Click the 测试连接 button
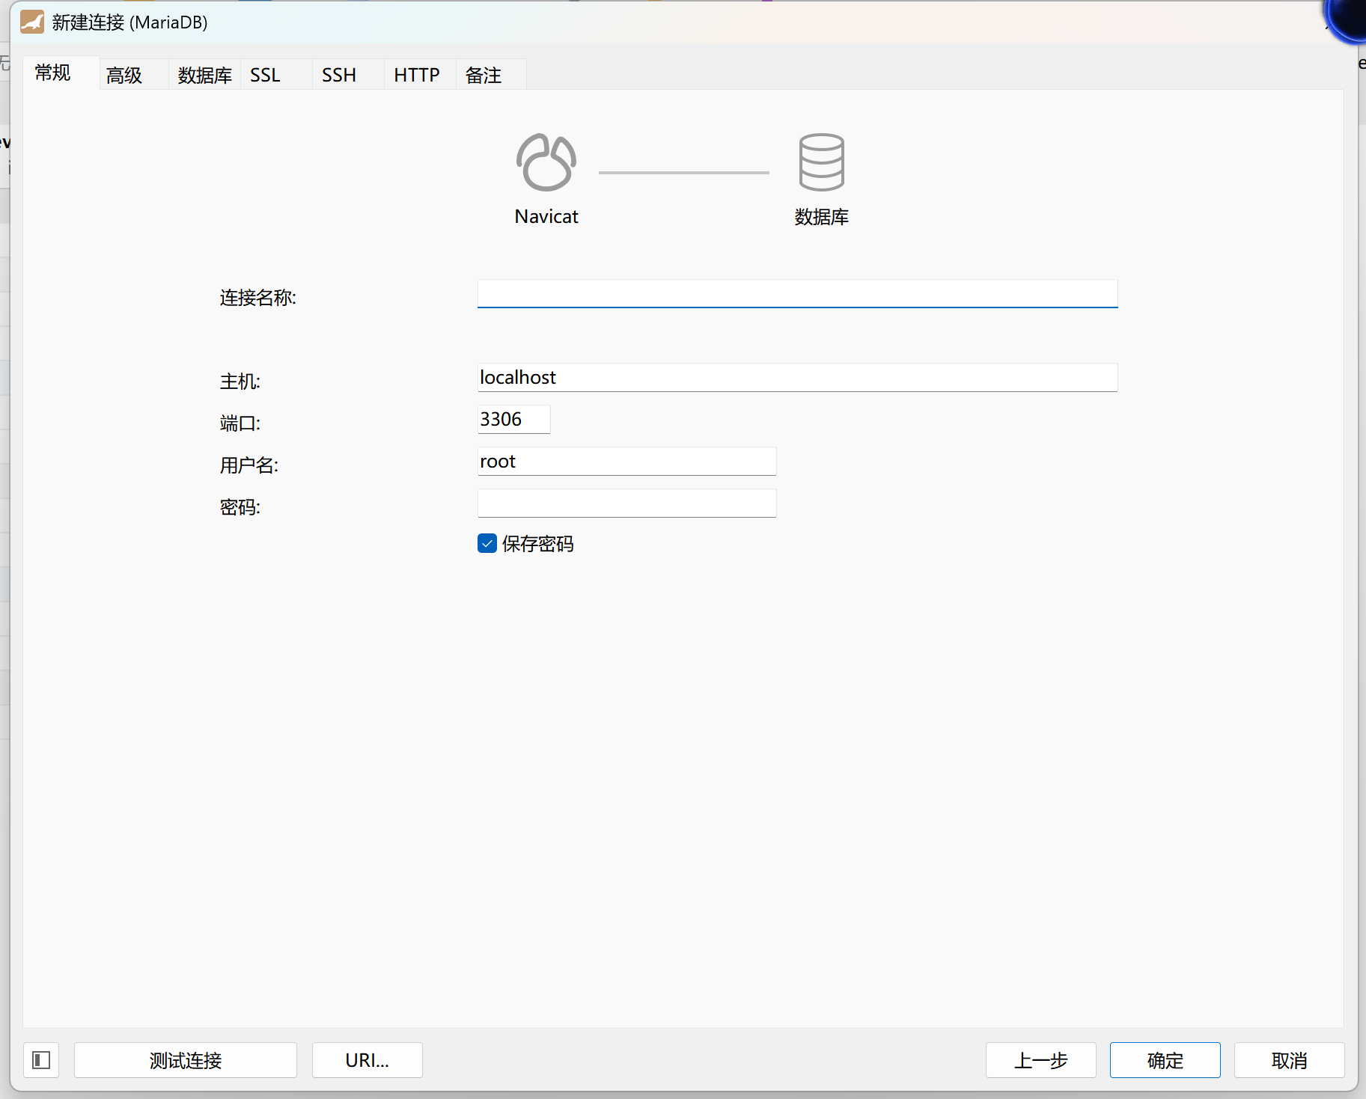Viewport: 1366px width, 1099px height. point(185,1060)
